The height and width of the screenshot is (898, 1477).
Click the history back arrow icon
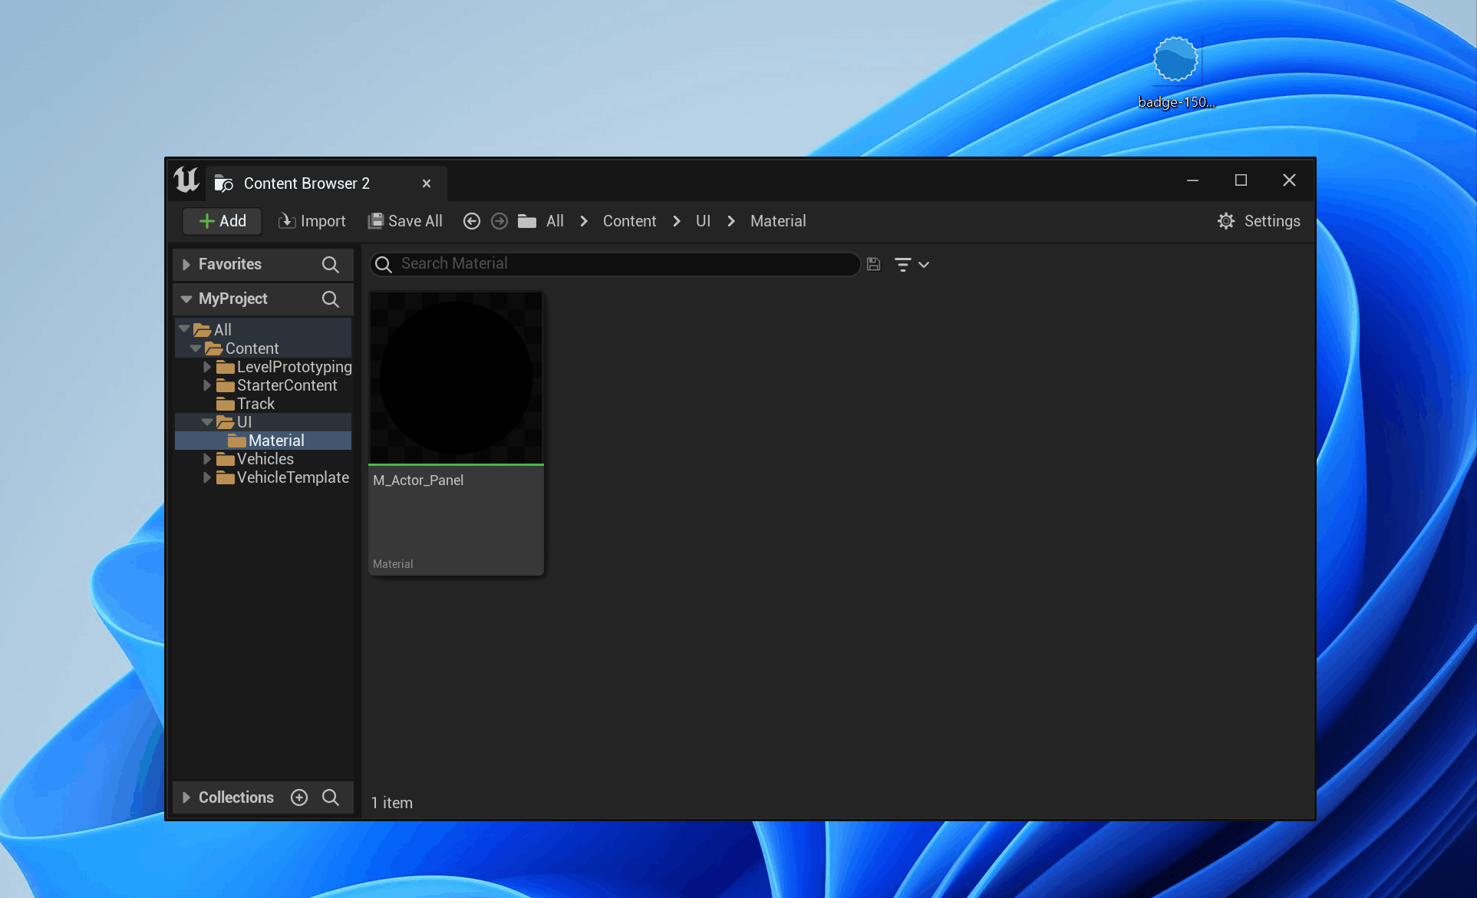[x=472, y=221]
